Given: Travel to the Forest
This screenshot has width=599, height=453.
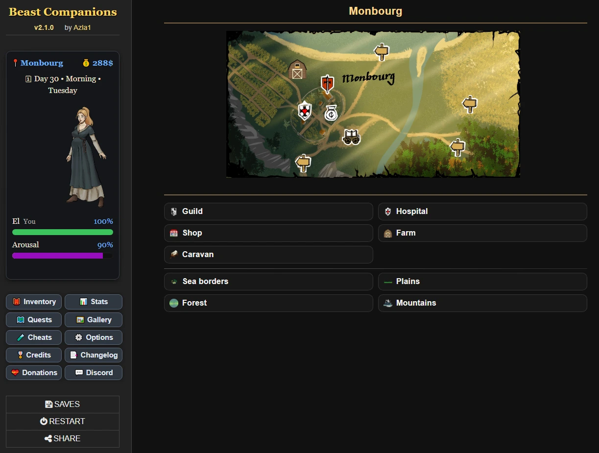Looking at the screenshot, I should [x=268, y=303].
